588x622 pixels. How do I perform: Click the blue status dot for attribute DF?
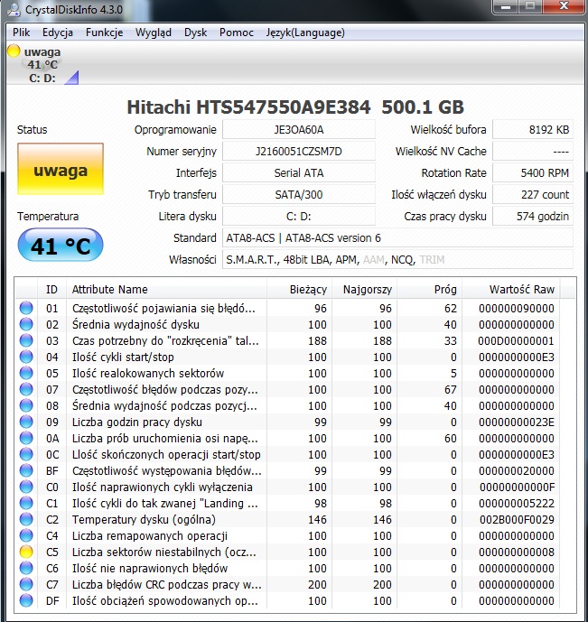point(26,600)
